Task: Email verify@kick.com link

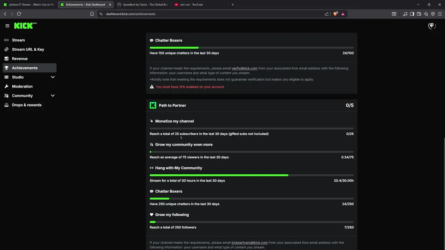Action: tap(244, 68)
